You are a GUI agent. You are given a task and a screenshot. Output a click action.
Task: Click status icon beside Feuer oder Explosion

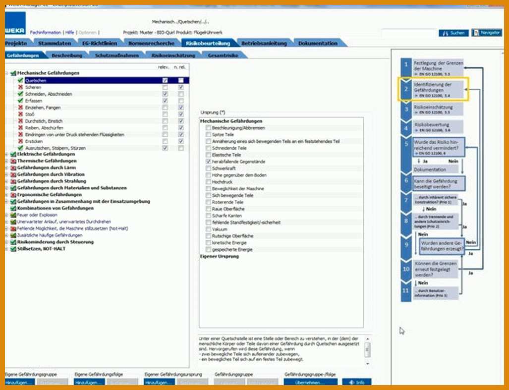pyautogui.click(x=13, y=215)
